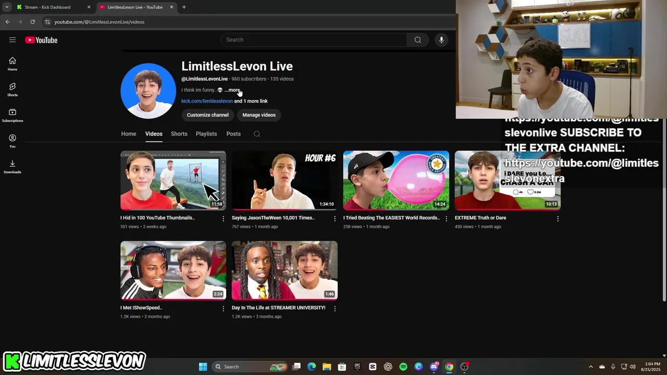Image resolution: width=667 pixels, height=375 pixels.
Task: Expand channel description with ...more
Action: 232,90
